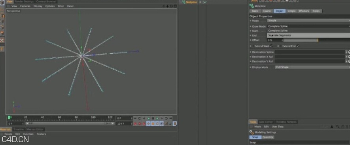
Task: Open the viewport Filter menu
Action: point(61,6)
